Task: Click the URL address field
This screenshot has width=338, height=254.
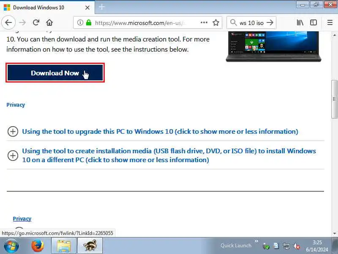Action: pos(147,23)
